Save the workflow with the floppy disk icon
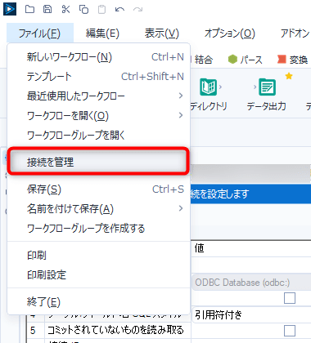Viewport: 311px width, 343px height. tap(47, 9)
